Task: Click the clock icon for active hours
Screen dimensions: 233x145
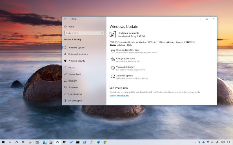Action: click(x=113, y=59)
